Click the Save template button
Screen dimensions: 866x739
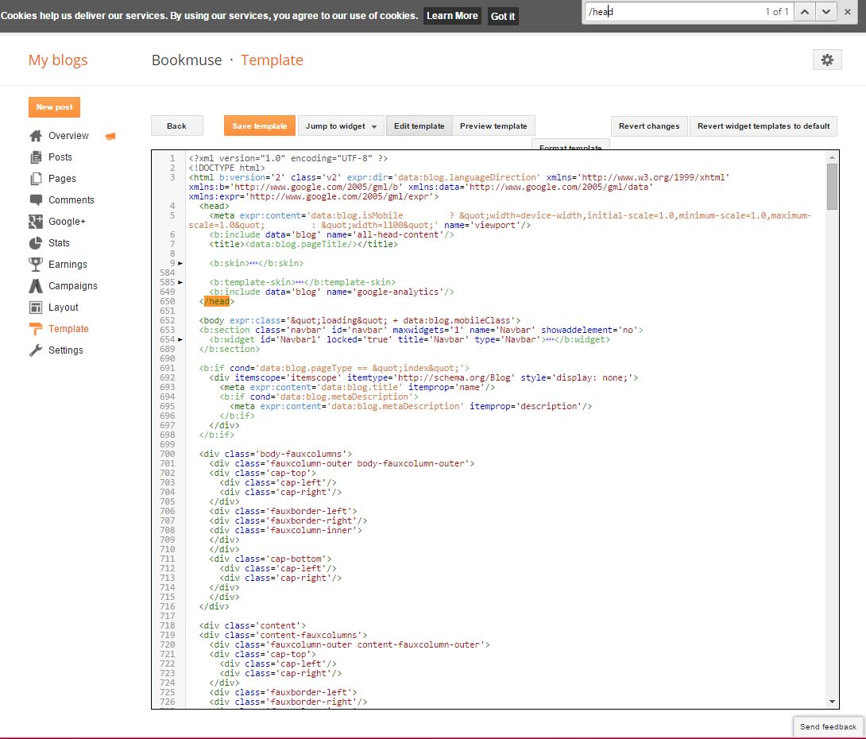(260, 126)
